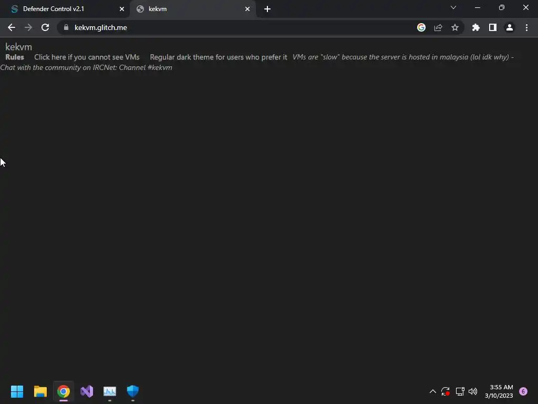Click 'Chat with the community on IRCNet' text
Screen dimensions: 538x404
[86, 67]
